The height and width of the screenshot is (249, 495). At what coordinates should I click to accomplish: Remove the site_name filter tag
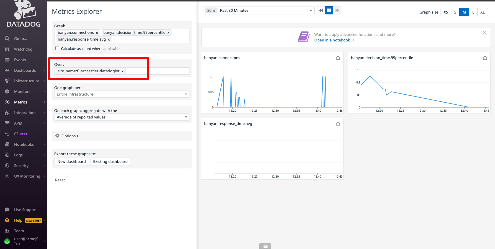123,71
